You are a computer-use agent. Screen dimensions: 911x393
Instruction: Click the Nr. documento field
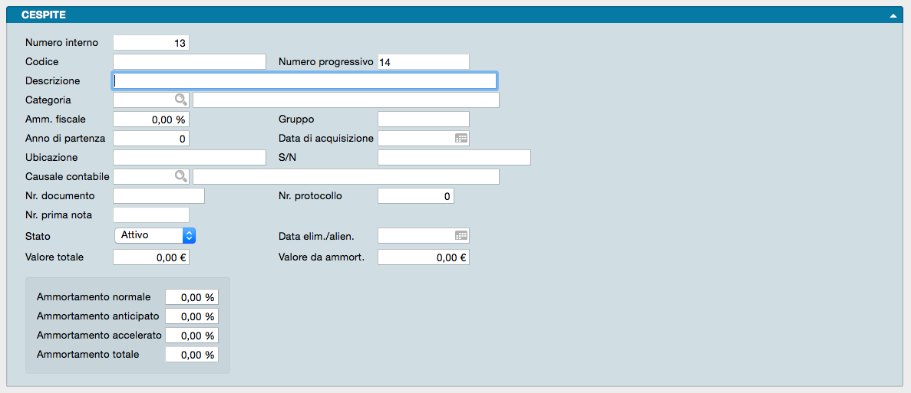point(158,196)
